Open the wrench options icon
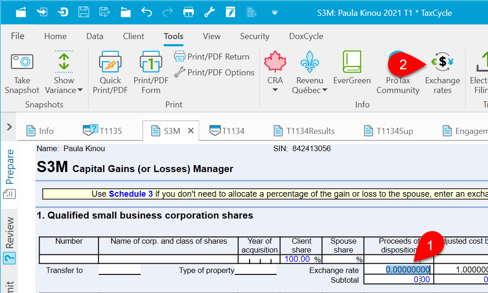The image size is (488, 293). coord(210,13)
